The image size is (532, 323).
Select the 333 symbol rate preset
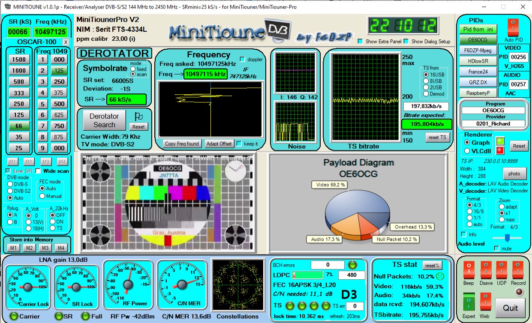(19, 93)
